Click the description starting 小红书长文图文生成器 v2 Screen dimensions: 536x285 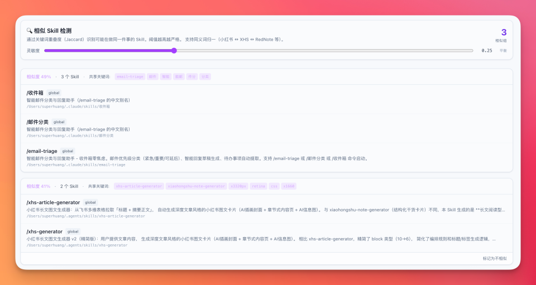pyautogui.click(x=261, y=239)
